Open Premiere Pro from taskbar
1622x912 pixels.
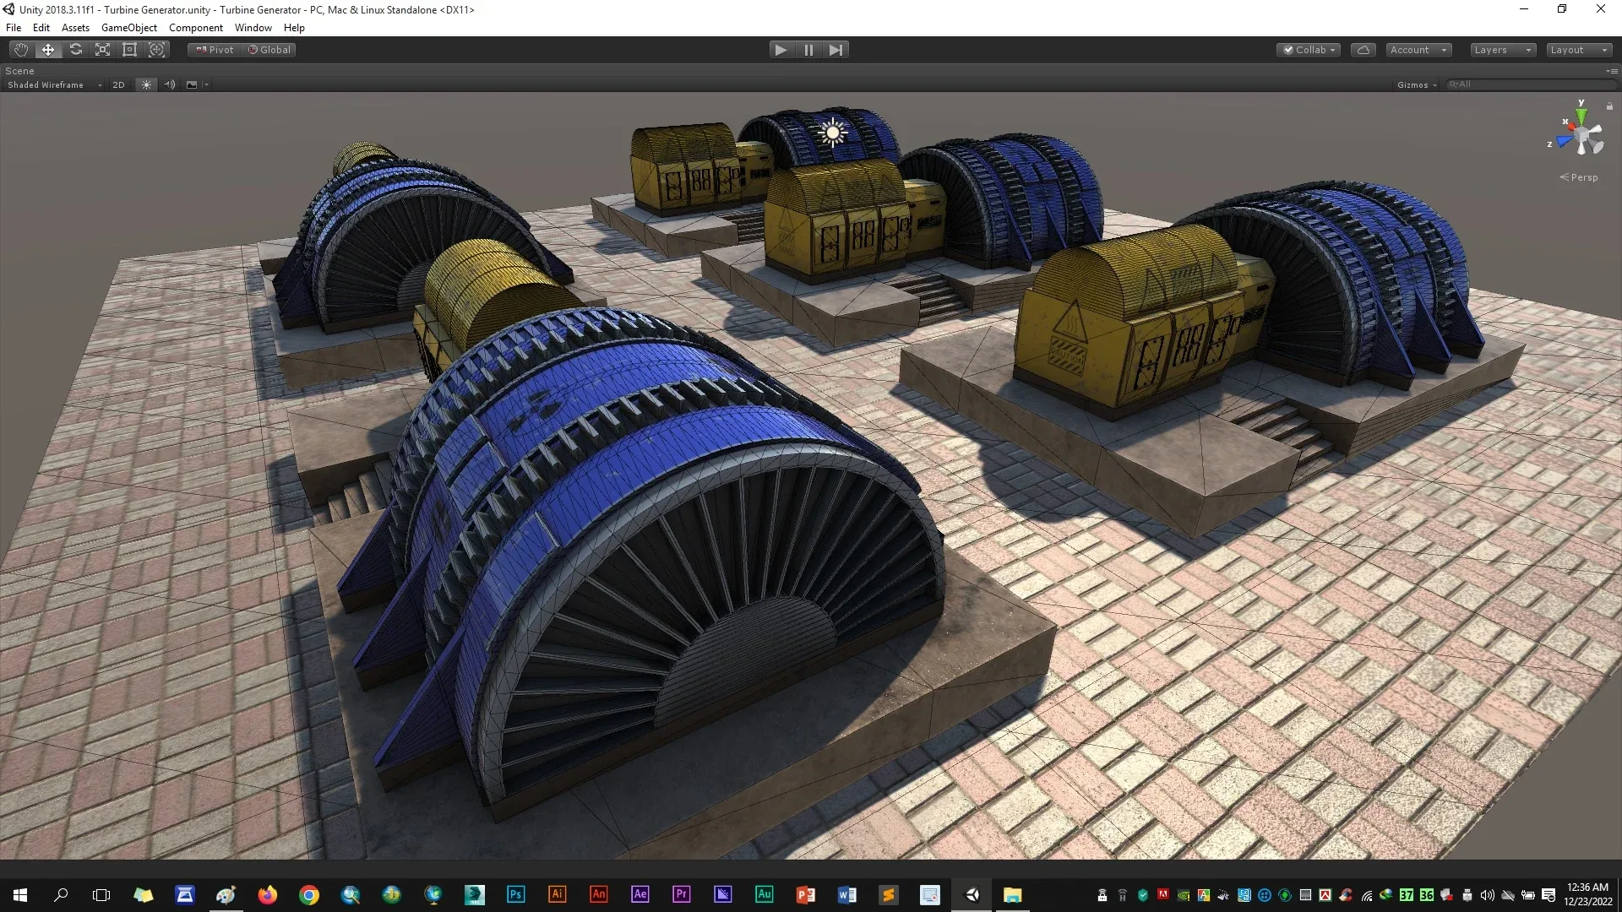682,894
